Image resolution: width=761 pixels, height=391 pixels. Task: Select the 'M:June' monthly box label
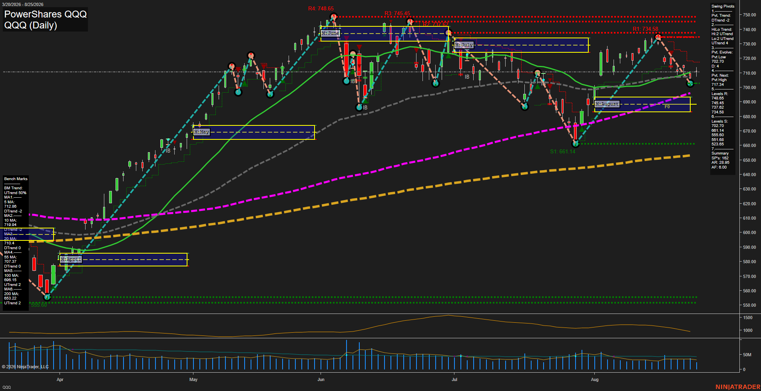click(x=331, y=33)
